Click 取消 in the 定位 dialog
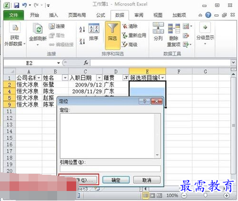238x201 pixels. (x=147, y=180)
